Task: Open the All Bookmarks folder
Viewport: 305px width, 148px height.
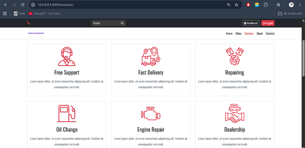Action: pos(290,13)
